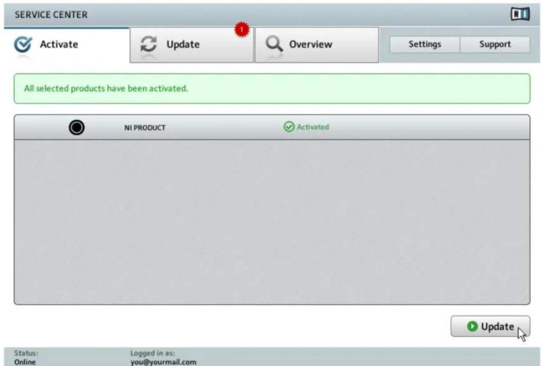Switch to the Update tab
541x366 pixels.
(x=191, y=45)
